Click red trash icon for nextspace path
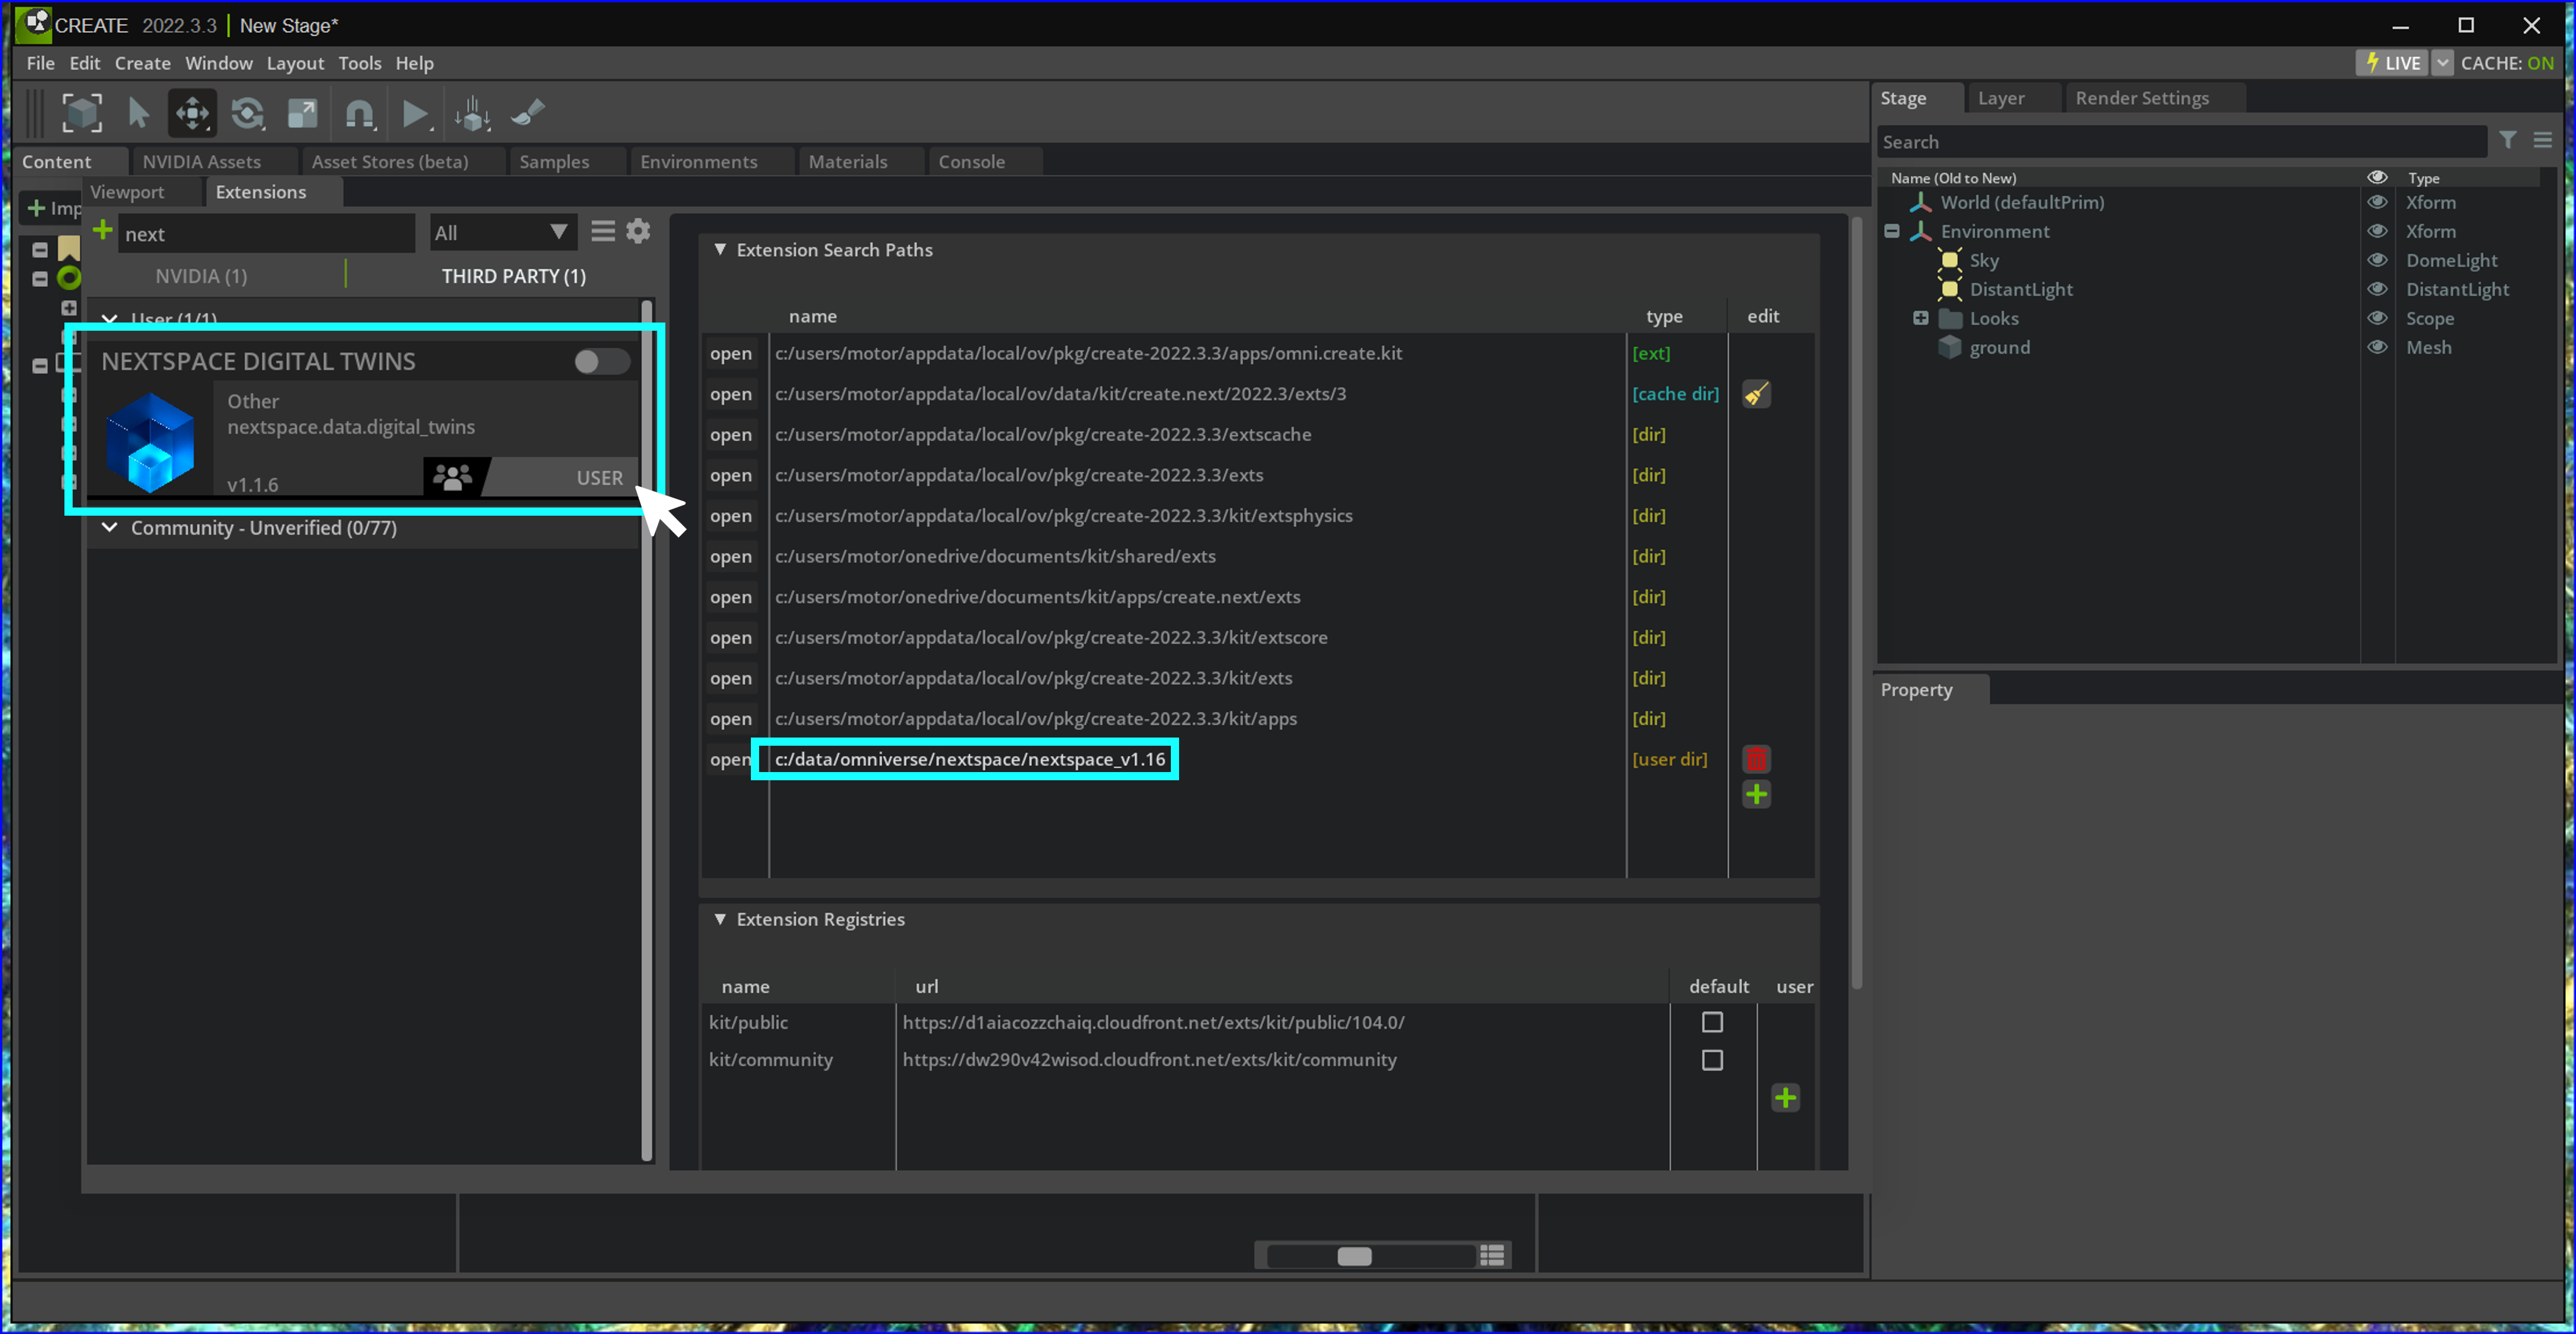Image resolution: width=2576 pixels, height=1334 pixels. tap(1755, 759)
